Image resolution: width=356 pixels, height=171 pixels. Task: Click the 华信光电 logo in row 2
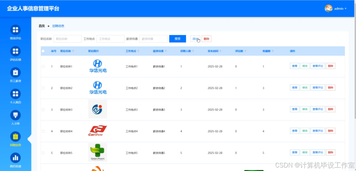click(98, 88)
